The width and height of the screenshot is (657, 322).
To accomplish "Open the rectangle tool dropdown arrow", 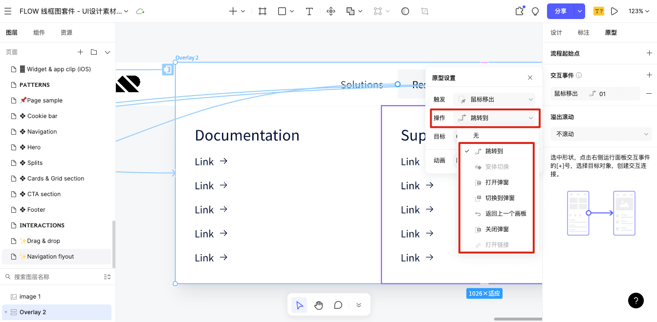I will tap(292, 11).
